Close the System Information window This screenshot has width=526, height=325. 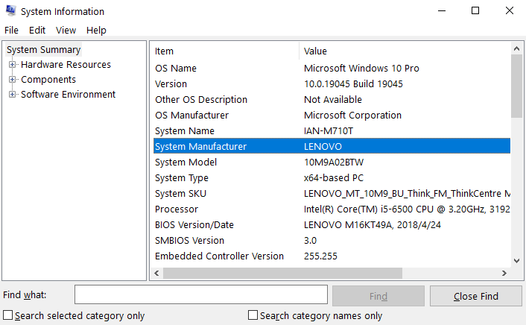pos(509,10)
